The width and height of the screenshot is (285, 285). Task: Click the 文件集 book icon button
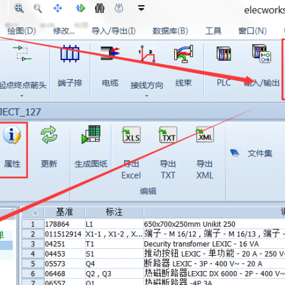pos(251,153)
